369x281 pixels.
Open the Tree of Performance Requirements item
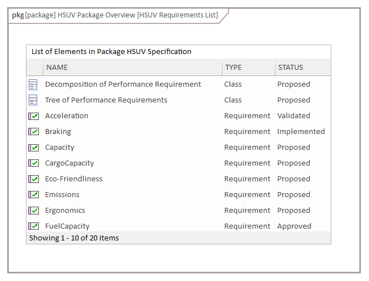(106, 100)
